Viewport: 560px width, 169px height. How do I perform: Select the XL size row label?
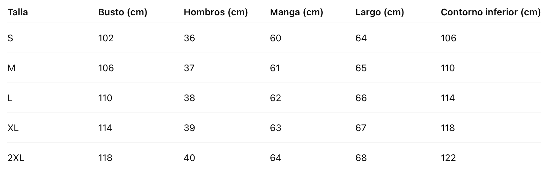[x=13, y=128]
